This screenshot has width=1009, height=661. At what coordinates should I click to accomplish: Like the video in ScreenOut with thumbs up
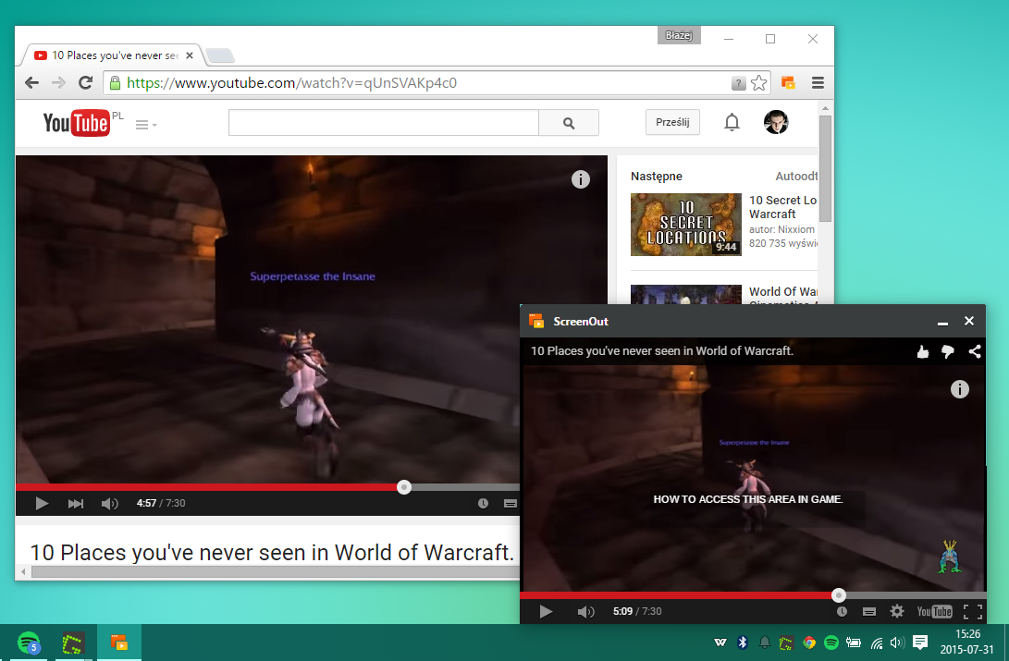[923, 351]
